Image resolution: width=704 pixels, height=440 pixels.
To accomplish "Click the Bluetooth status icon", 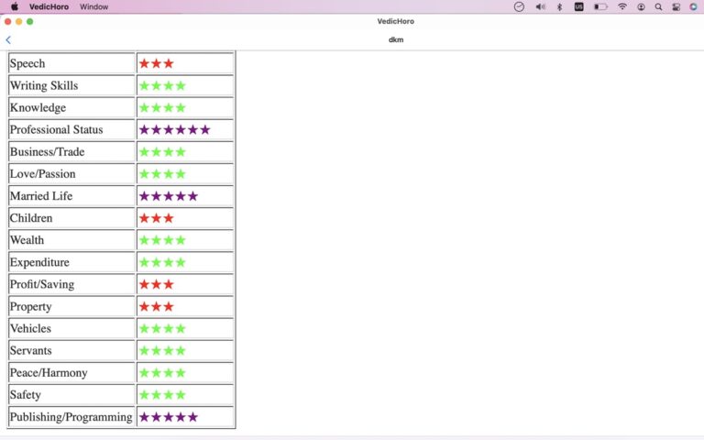I will (x=559, y=6).
